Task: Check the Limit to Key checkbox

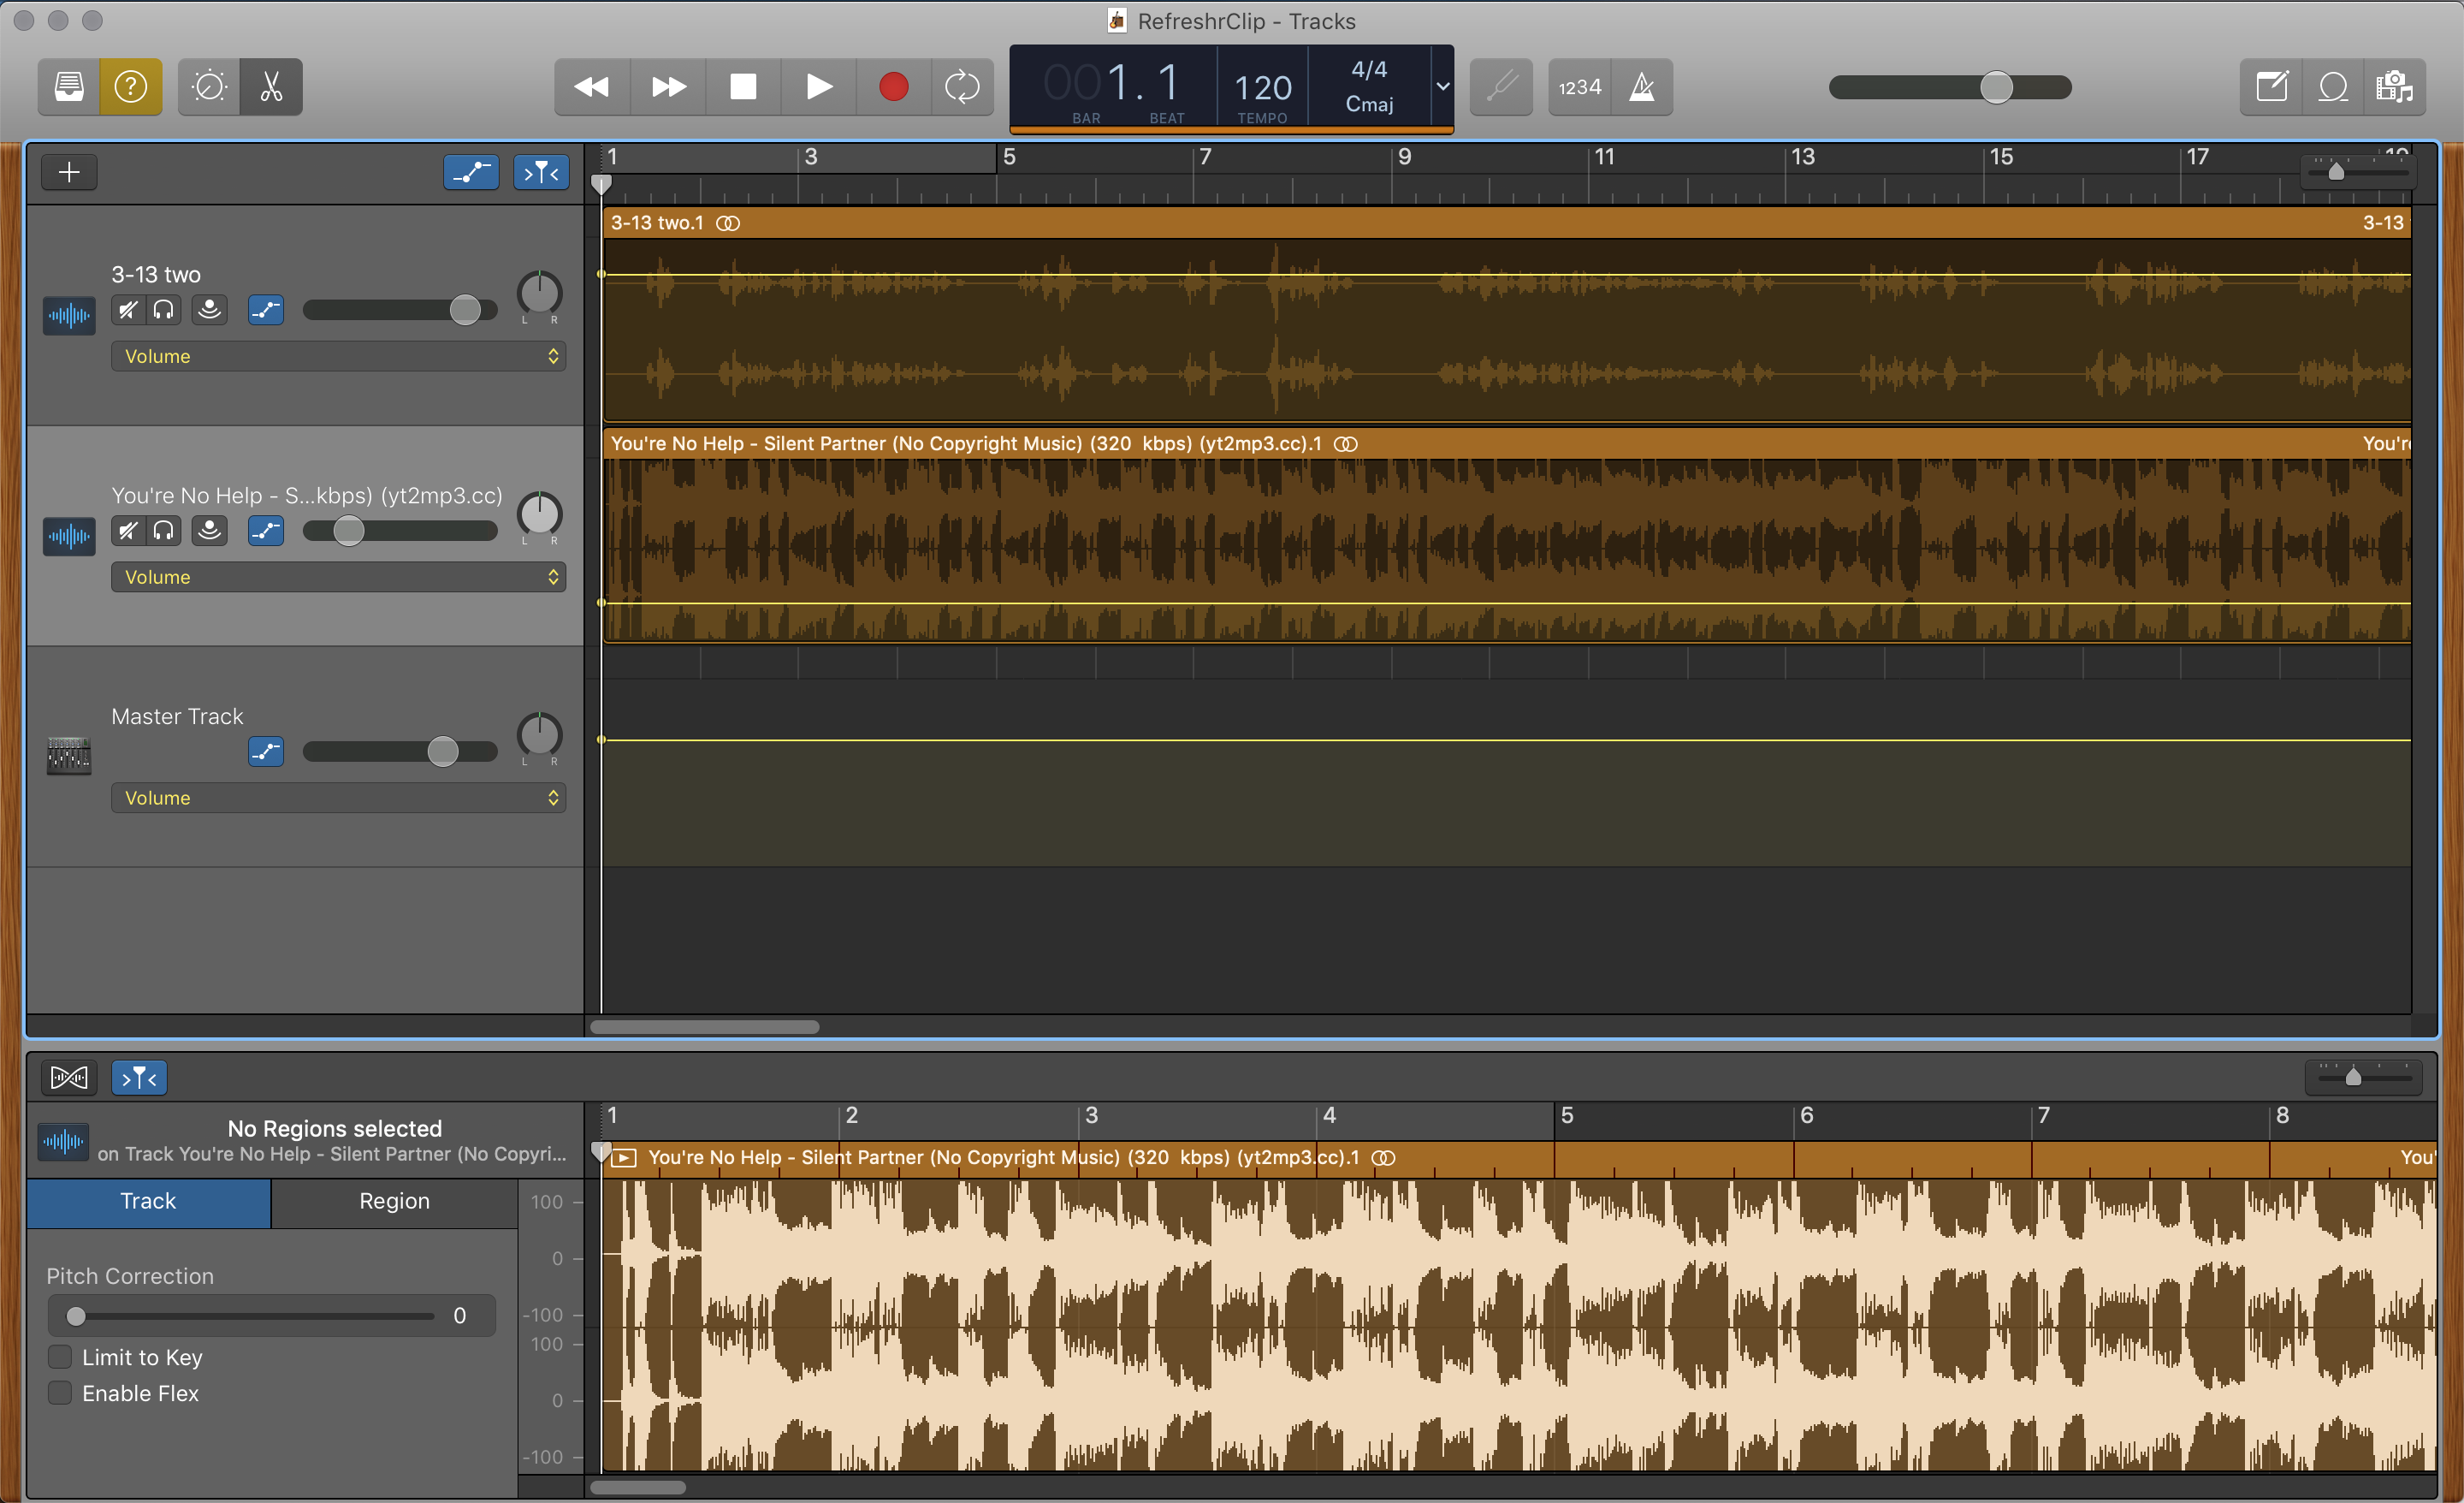Action: coord(60,1357)
